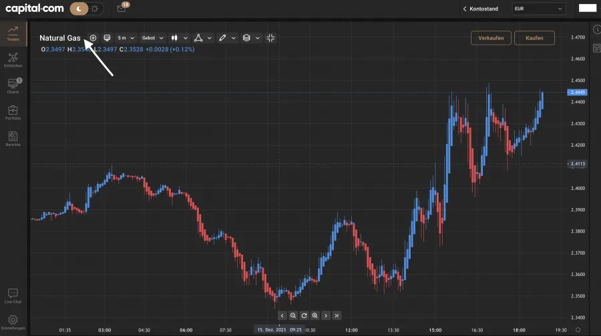Viewport: 601px width, 336px height.
Task: Open the indicators triangle tool icon
Action: pos(198,38)
